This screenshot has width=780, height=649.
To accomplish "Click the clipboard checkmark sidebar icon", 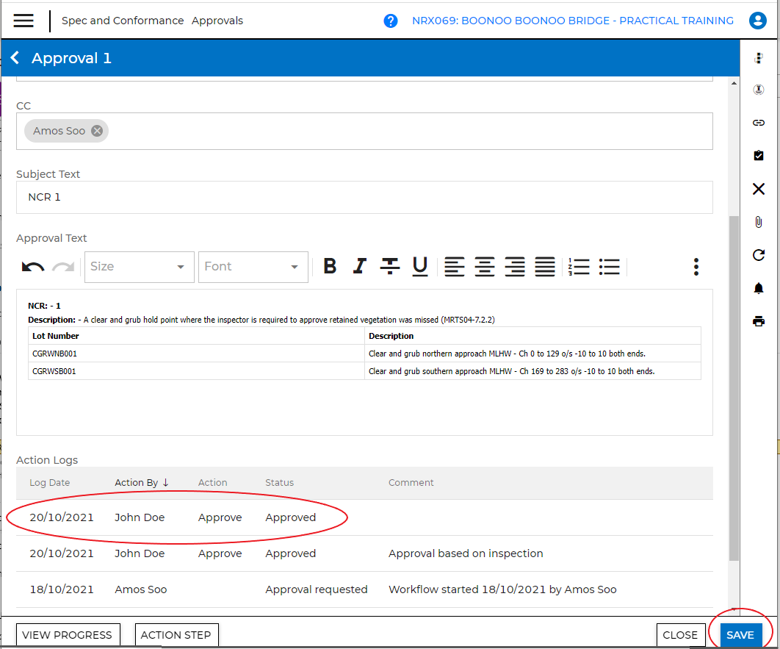I will (759, 156).
